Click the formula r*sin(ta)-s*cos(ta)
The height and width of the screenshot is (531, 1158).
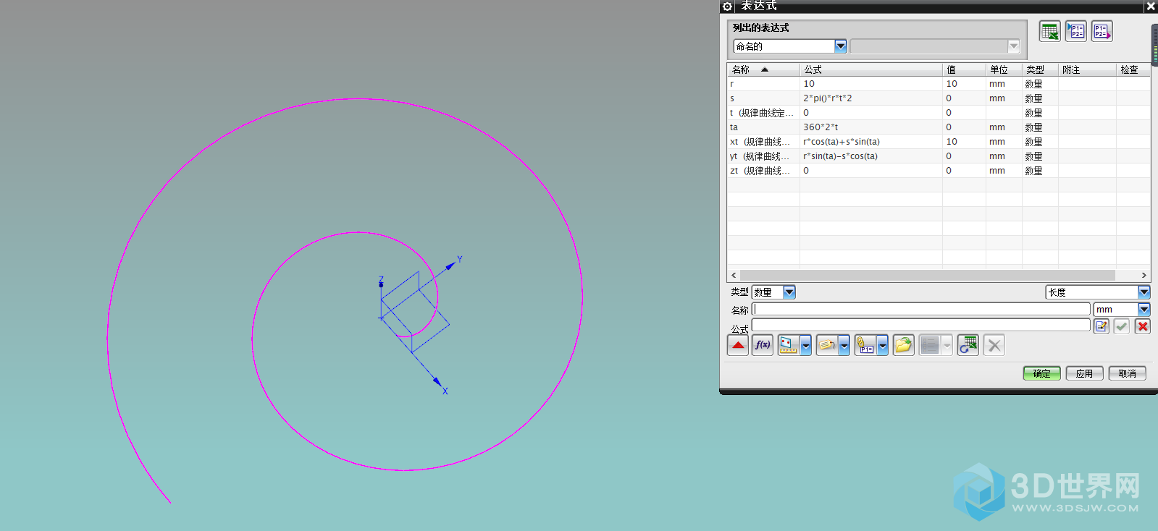tap(840, 156)
